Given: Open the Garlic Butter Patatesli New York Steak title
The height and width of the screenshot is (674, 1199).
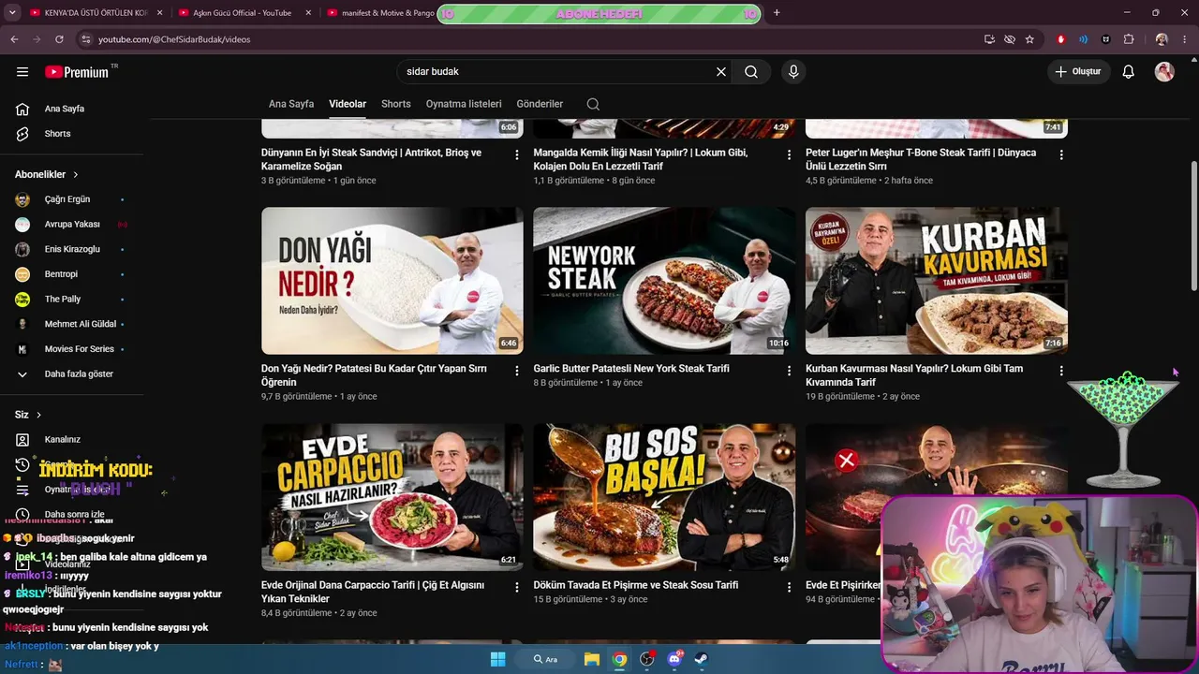Looking at the screenshot, I should [631, 369].
